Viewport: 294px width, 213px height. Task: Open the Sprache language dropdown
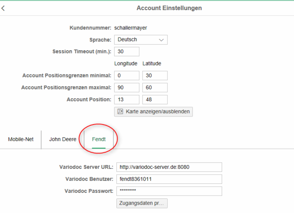coord(140,40)
